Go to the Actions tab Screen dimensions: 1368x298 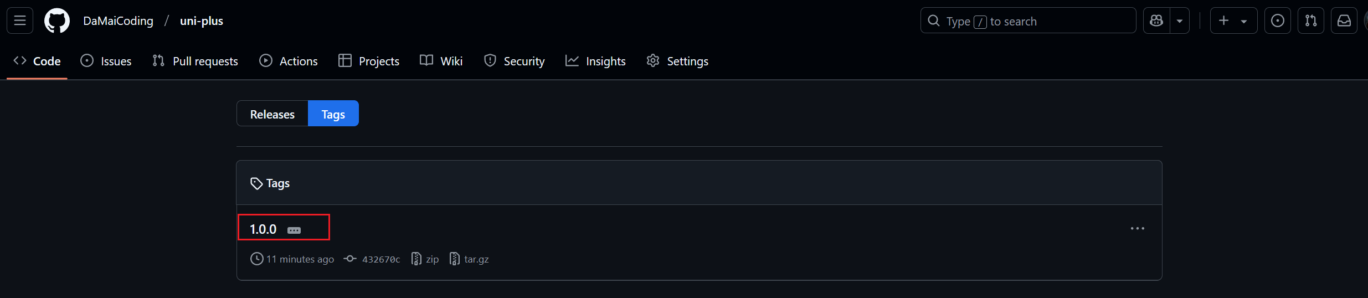pyautogui.click(x=289, y=61)
